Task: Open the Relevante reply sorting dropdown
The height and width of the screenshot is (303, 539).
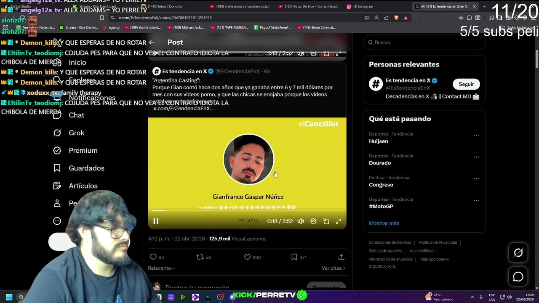Action: [x=161, y=268]
